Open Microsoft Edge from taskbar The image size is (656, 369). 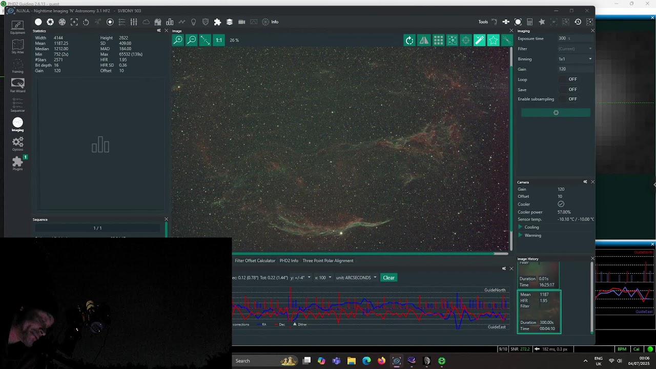[366, 361]
